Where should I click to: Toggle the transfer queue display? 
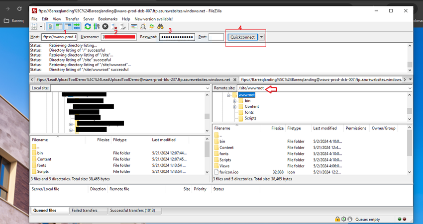point(76,26)
